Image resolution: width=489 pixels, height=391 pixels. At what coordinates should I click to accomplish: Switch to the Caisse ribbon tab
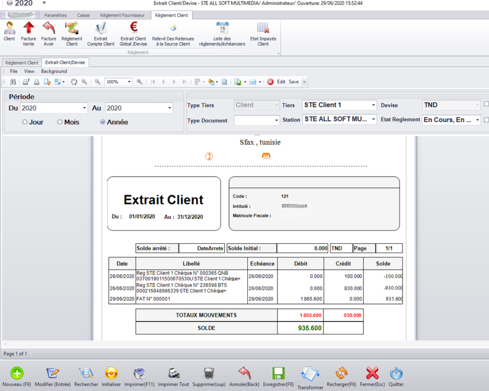pos(83,15)
